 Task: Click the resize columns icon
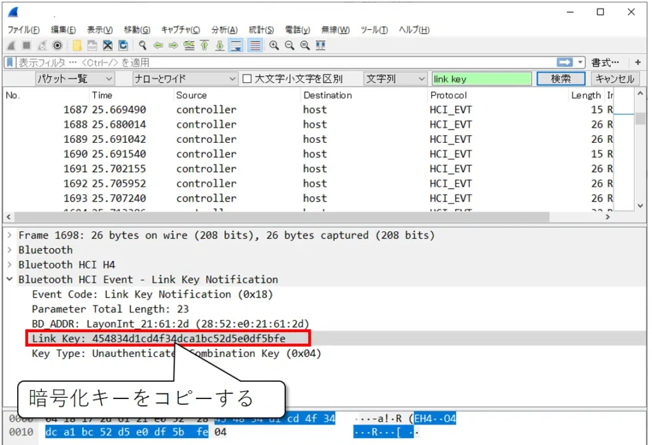click(320, 45)
